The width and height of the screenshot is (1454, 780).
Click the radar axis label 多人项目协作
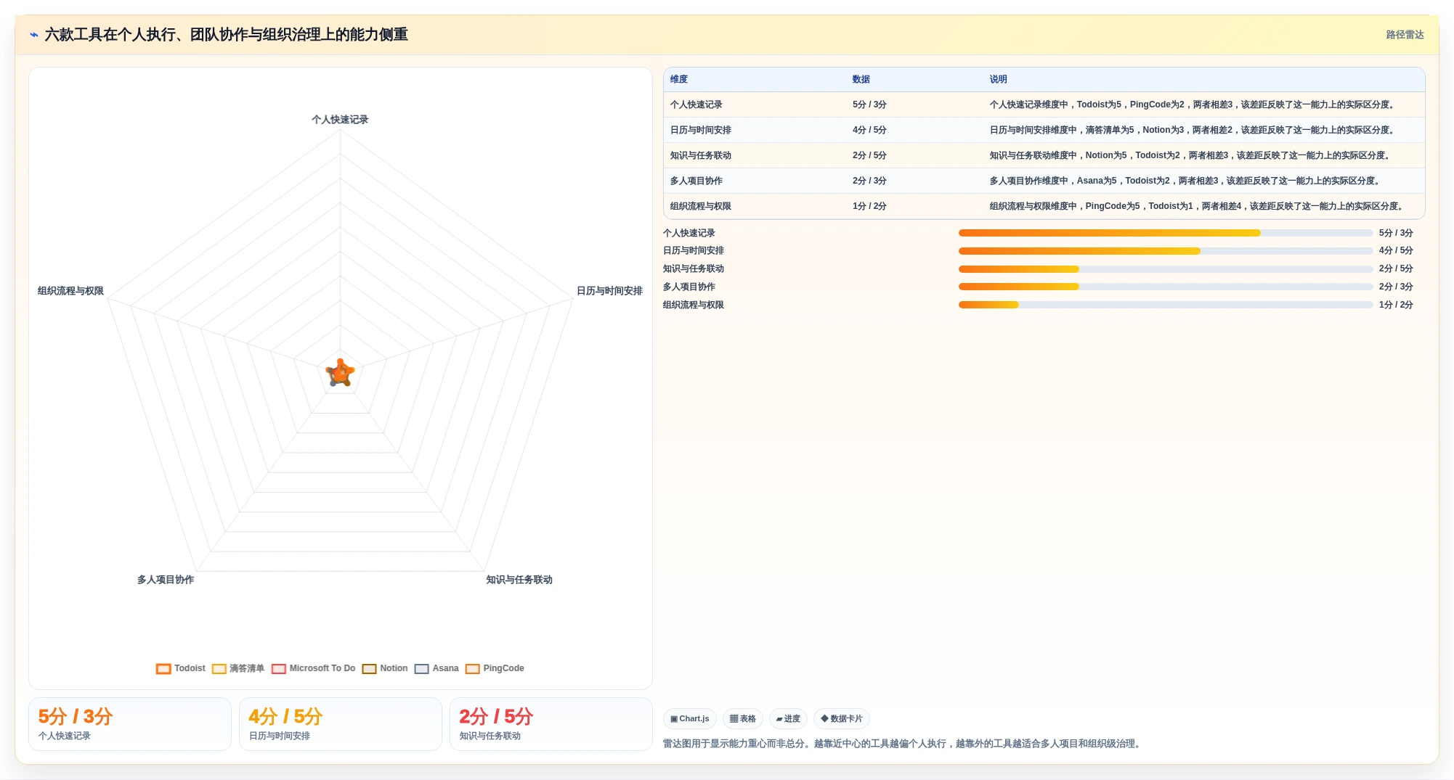pos(166,580)
